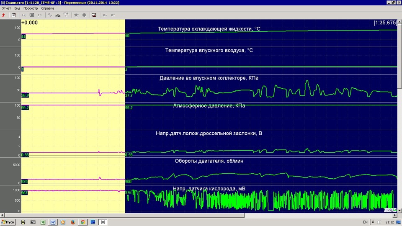This screenshot has width=402, height=226.
Task: Click 'Напр.датч.полож.дроссельной заслонки' graph title
Action: pos(209,133)
